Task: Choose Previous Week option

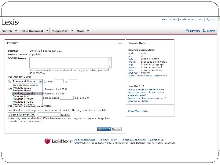Action: pos(27,88)
